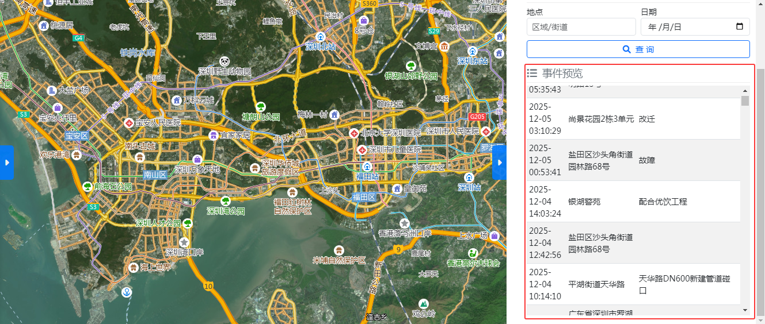The width and height of the screenshot is (765, 324).
Task: Click the 宜家家居 store icon
Action: (214, 135)
